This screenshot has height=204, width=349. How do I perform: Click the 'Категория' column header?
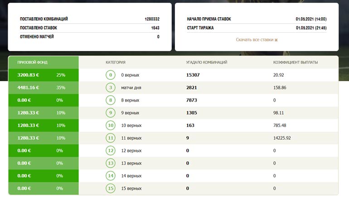116,63
